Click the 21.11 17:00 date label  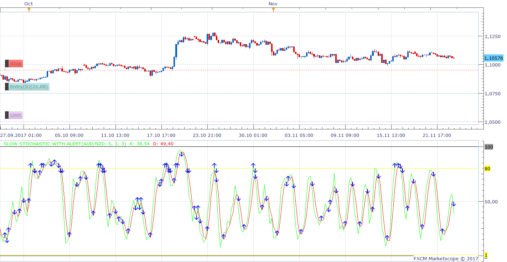437,135
